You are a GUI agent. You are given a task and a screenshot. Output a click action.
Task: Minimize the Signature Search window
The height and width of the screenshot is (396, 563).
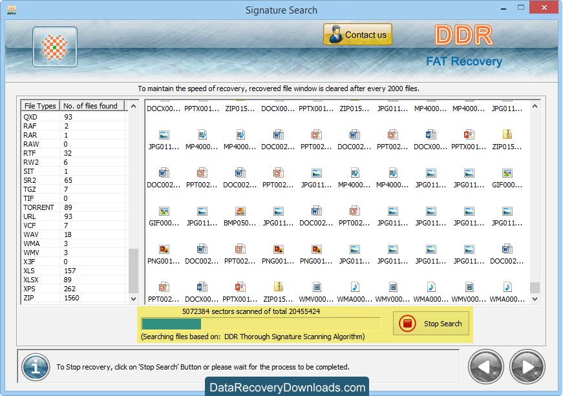(x=504, y=8)
